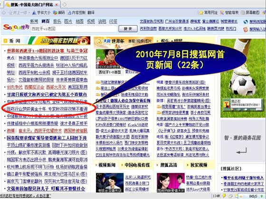Click the 屏幕截图 screenshot tool icon
The width and height of the screenshot is (266, 199).
243,13
